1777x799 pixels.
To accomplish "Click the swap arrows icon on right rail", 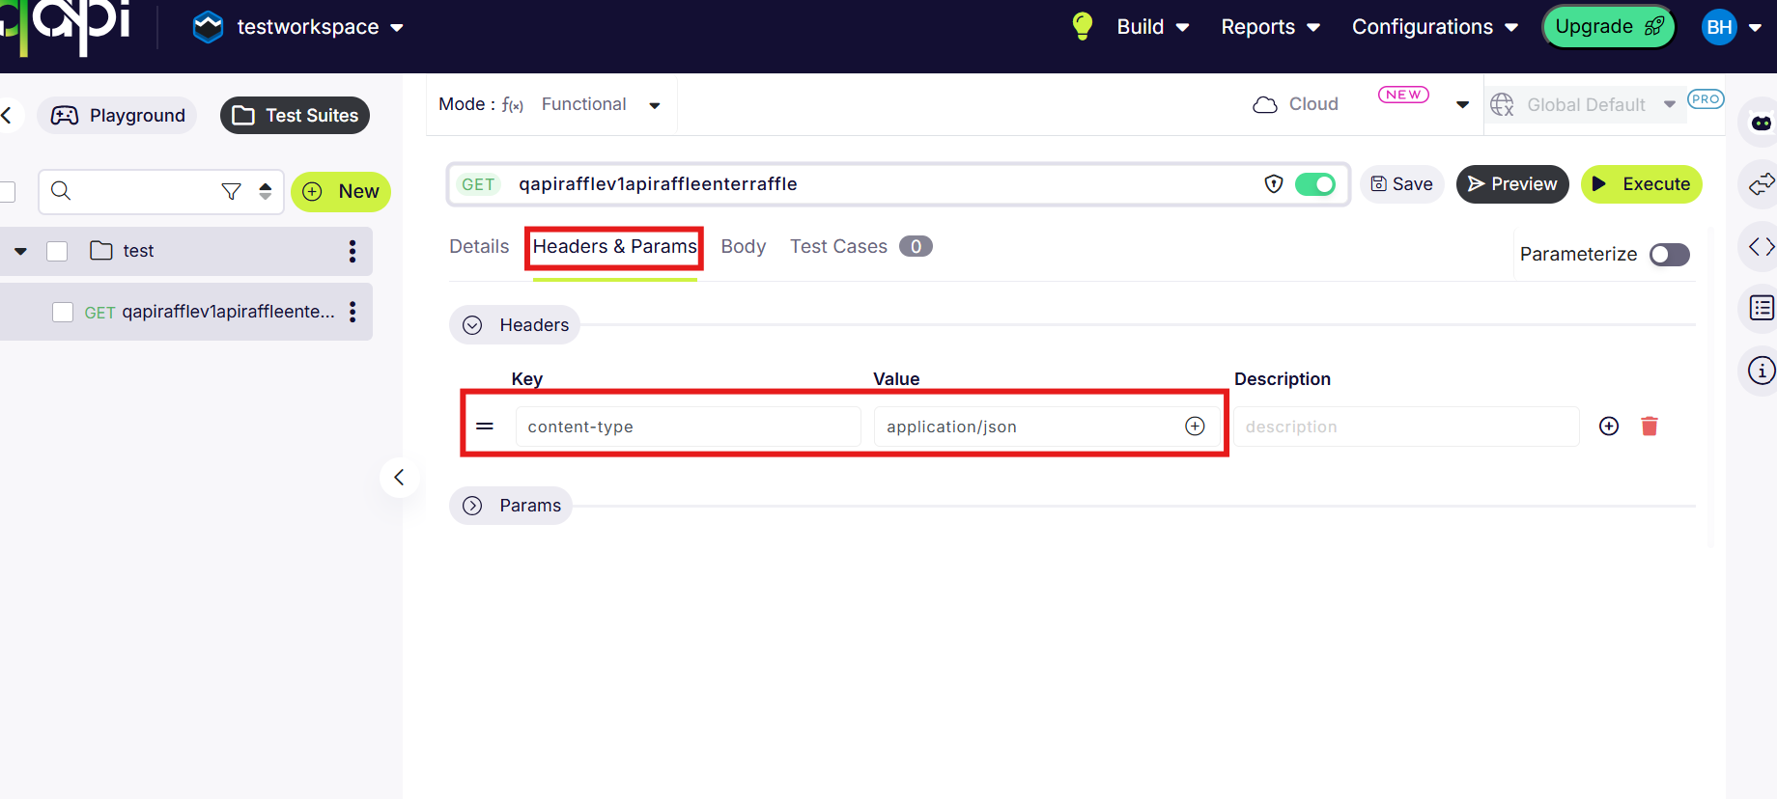I will click(1762, 183).
